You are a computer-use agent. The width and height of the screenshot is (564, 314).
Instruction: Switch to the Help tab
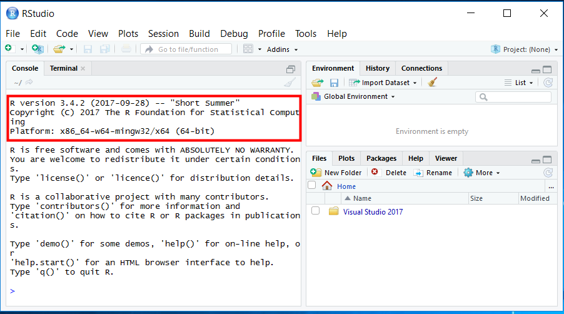click(415, 158)
